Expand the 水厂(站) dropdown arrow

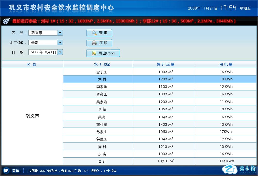point(60,43)
